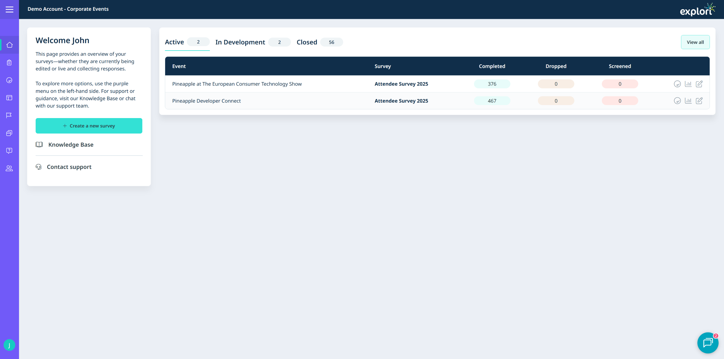Viewport: 724px width, 359px height.
Task: Click the View all button
Action: (x=695, y=42)
